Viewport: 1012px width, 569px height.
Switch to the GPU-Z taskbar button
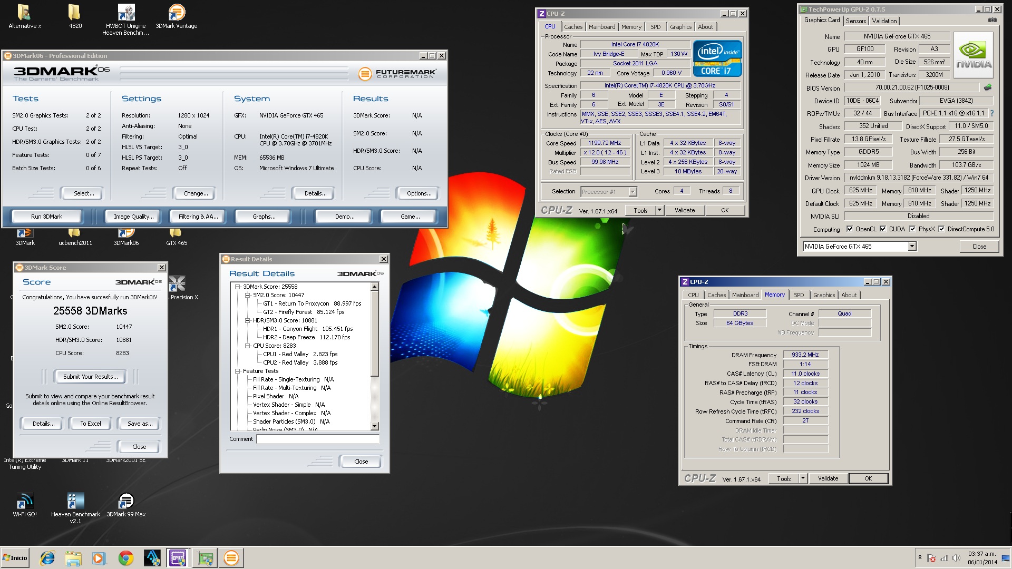(205, 558)
